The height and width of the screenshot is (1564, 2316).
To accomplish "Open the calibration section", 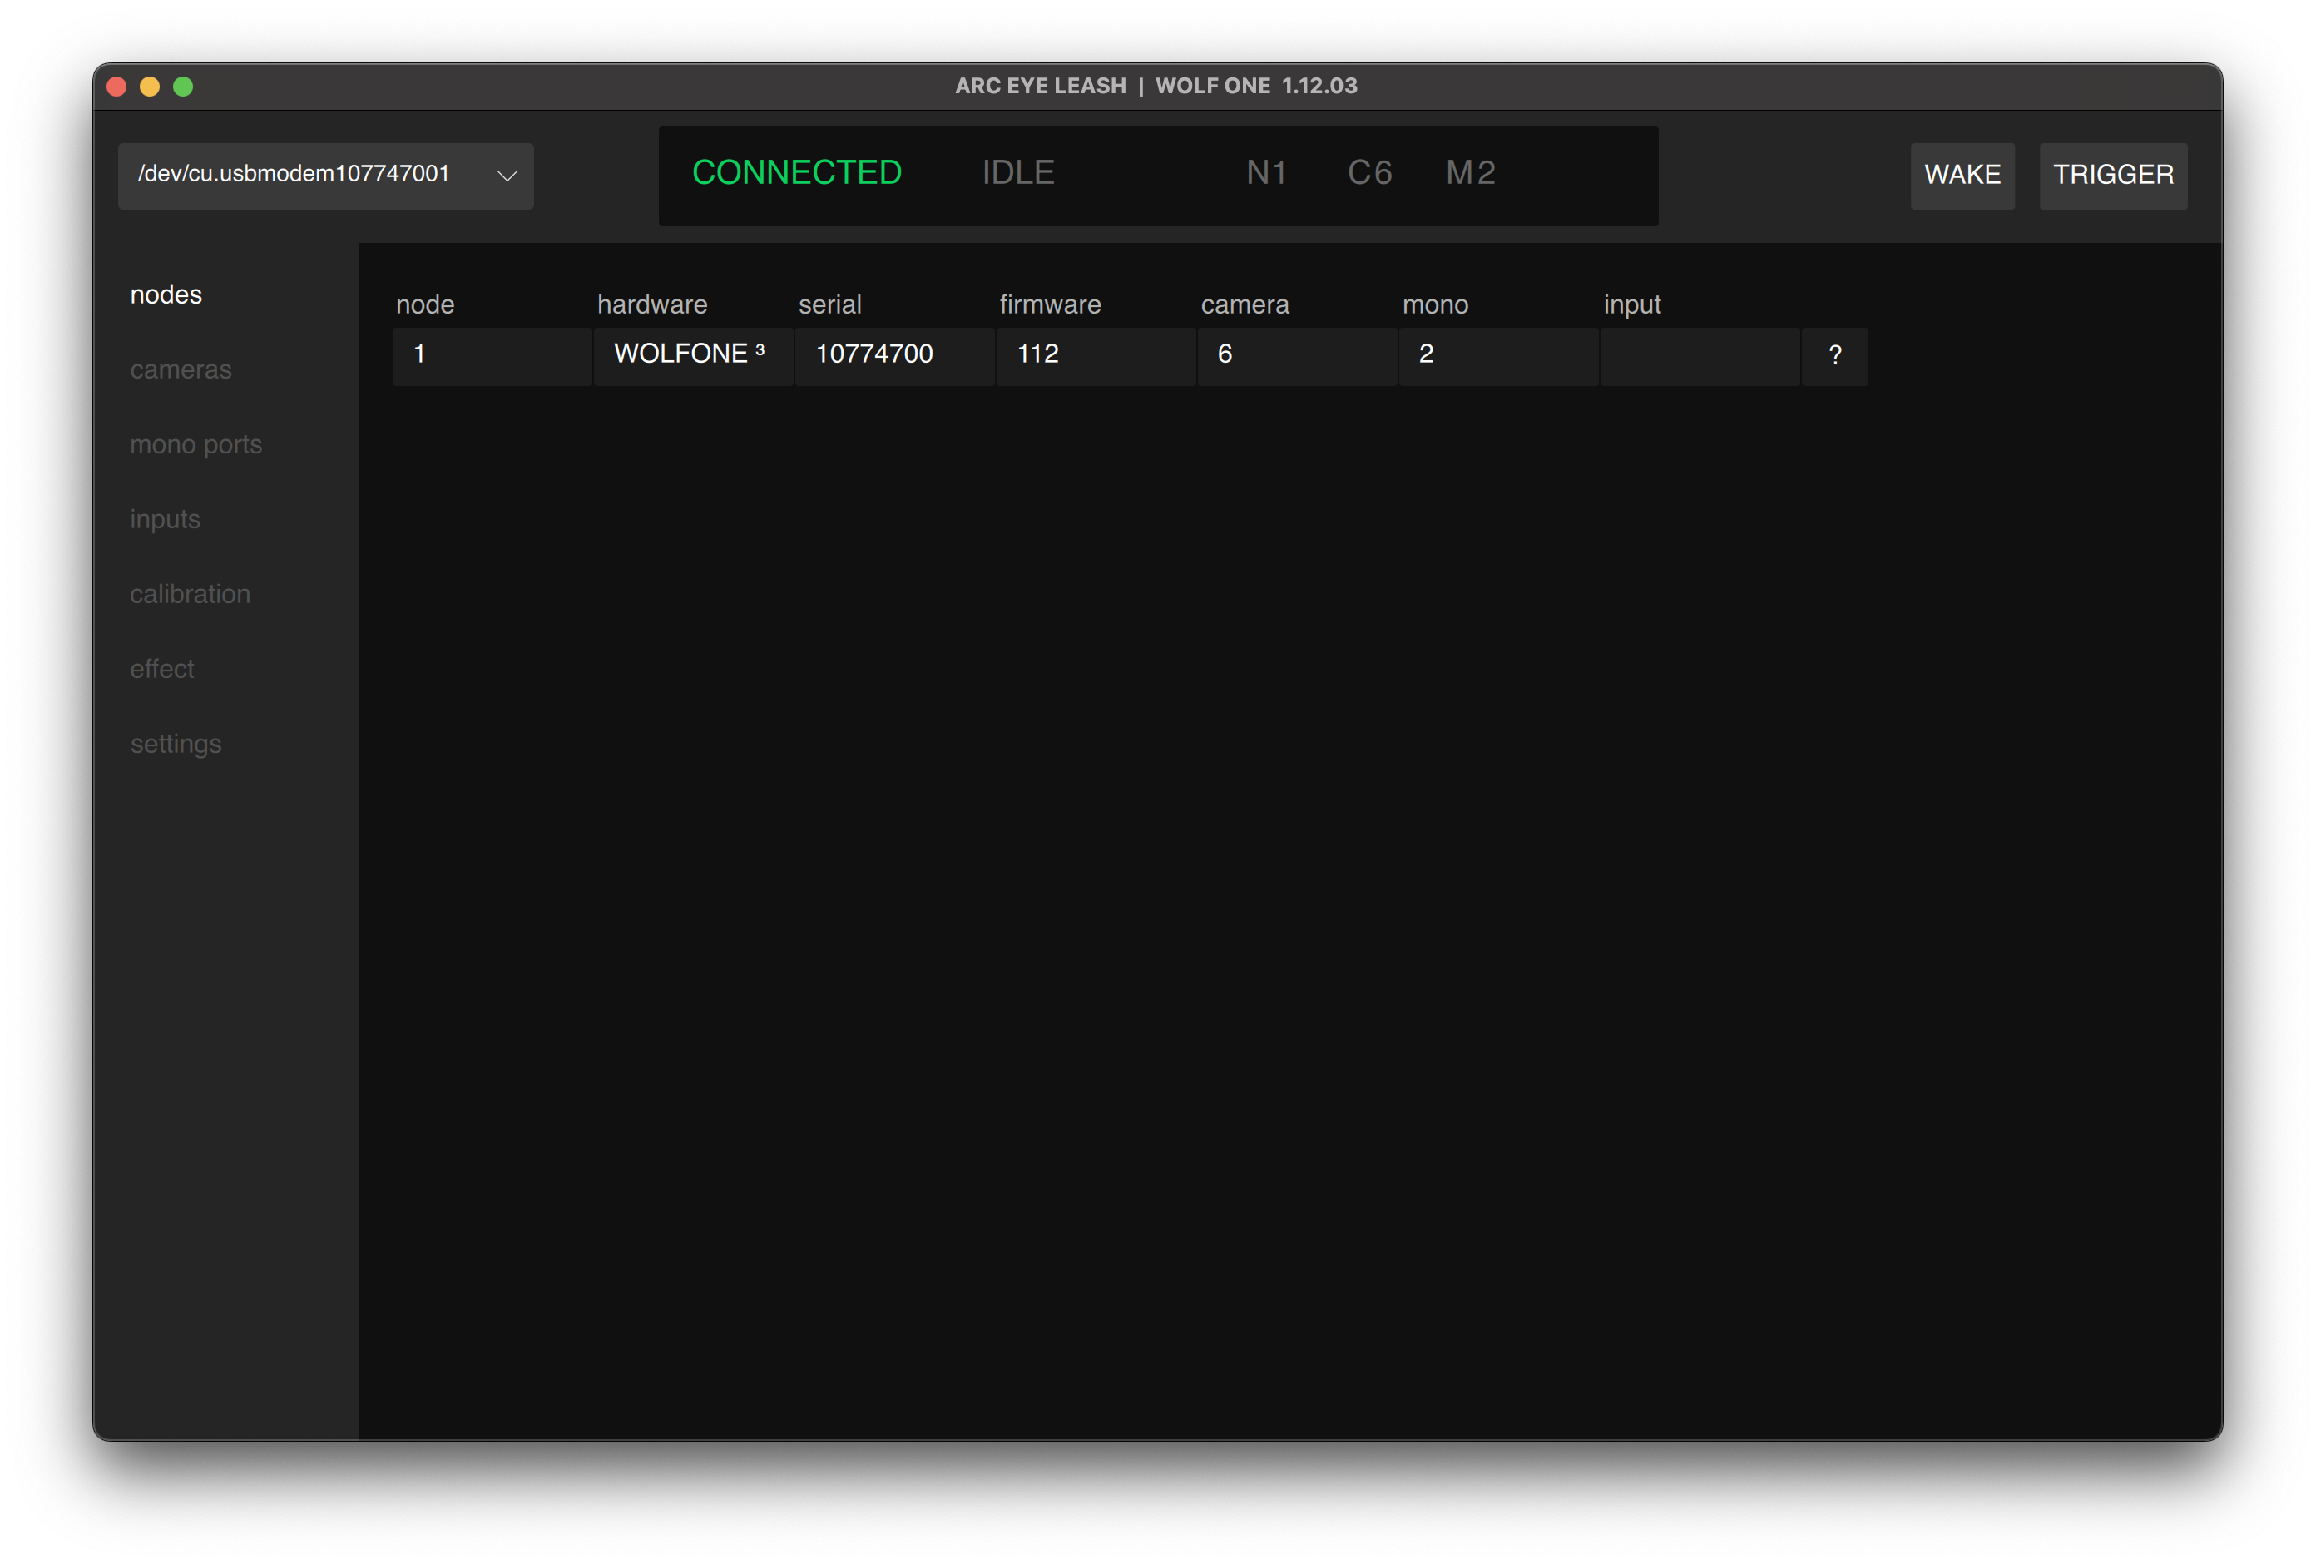I will click(x=190, y=594).
